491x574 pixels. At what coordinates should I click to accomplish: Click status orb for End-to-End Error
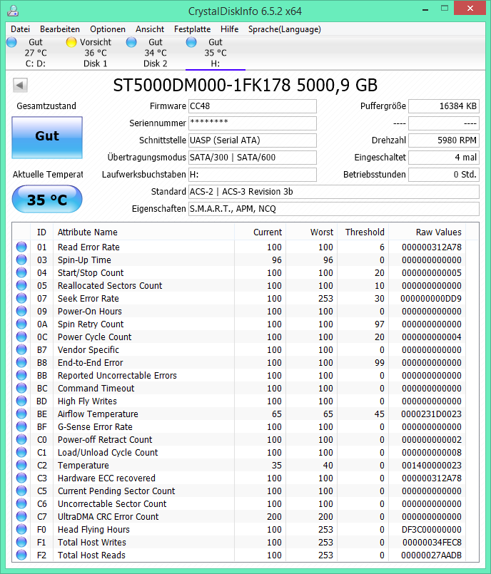(21, 362)
